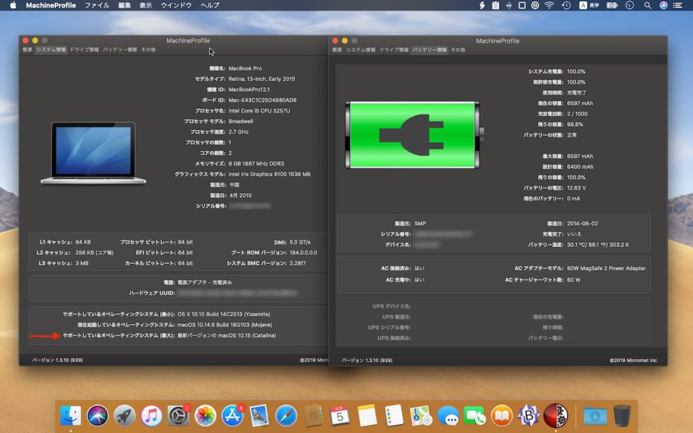Click battery voltage value 12.63 V
The width and height of the screenshot is (693, 433).
pos(577,188)
